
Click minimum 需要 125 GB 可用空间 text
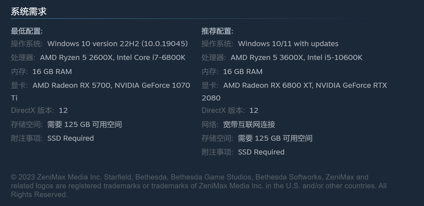coord(84,124)
